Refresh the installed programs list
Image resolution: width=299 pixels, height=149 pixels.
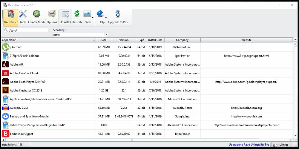77,14
